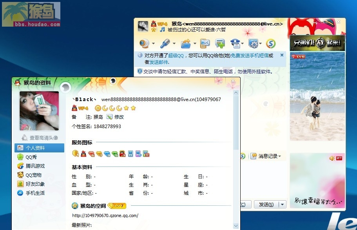
Task: Click the profile scrollbar up arrow
Action: 236,93
